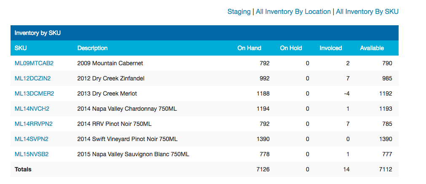Select the 2009 Mountain Cabernet description

tap(110, 63)
